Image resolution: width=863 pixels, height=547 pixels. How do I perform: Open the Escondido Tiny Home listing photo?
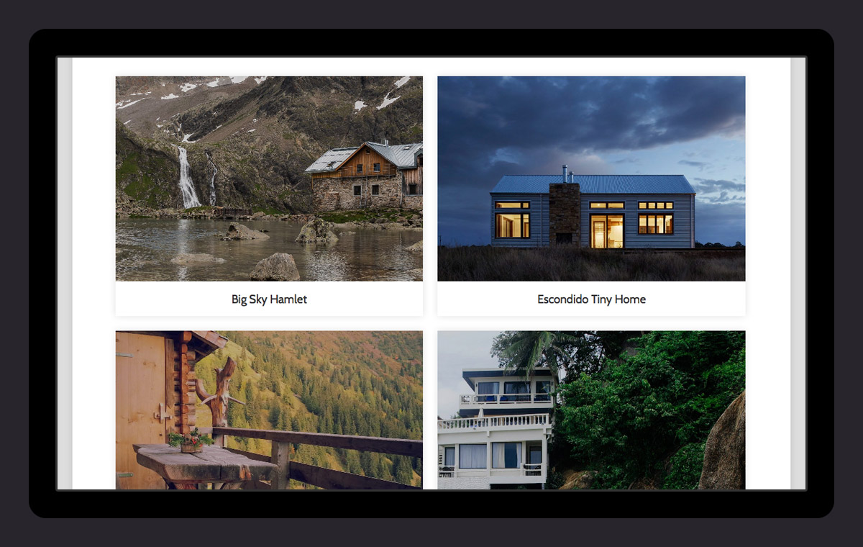[x=591, y=178]
